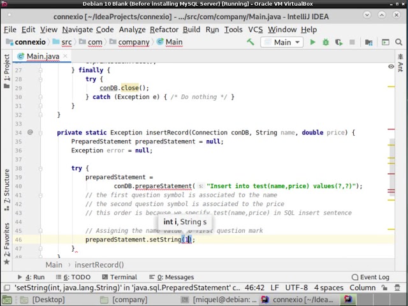Viewport: 408px width, 306px height.
Task: Click company breadcrumb in navigation bar
Action: tap(129, 42)
